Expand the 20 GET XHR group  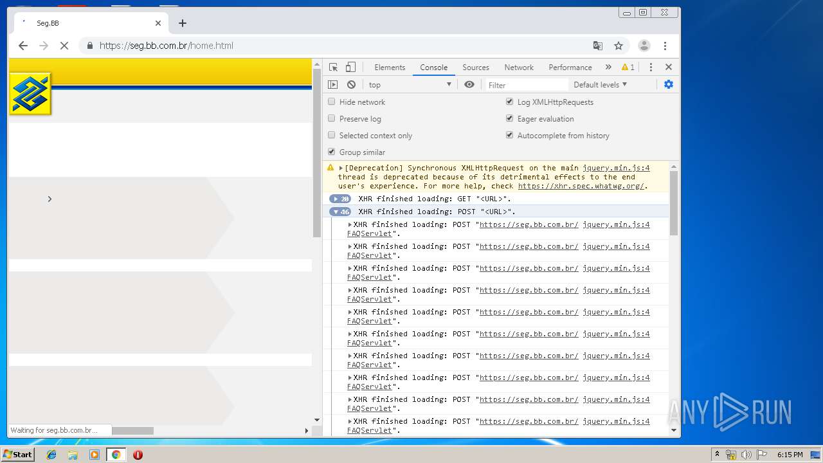tap(340, 199)
